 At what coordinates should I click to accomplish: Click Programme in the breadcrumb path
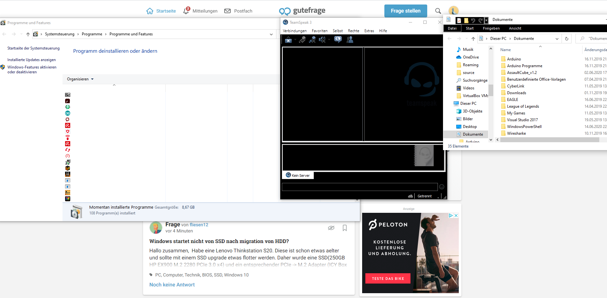[x=92, y=34]
